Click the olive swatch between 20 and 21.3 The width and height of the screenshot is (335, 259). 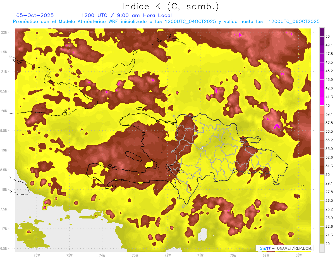322,239
